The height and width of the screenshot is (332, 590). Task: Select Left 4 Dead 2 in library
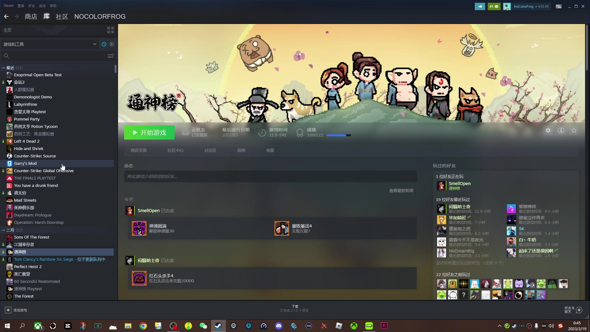coord(57,141)
